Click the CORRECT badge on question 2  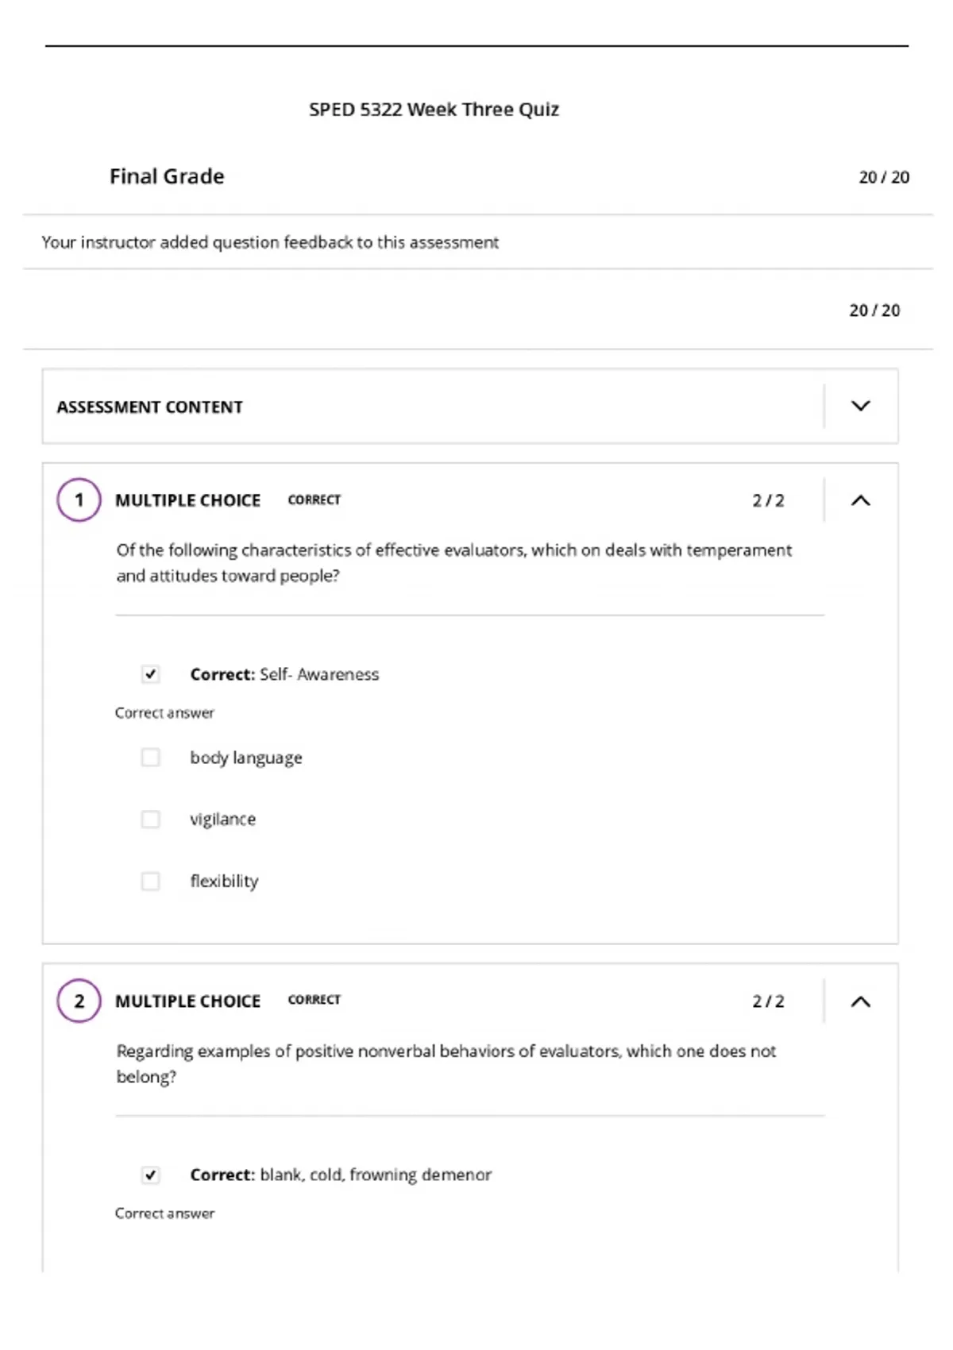click(x=314, y=1000)
